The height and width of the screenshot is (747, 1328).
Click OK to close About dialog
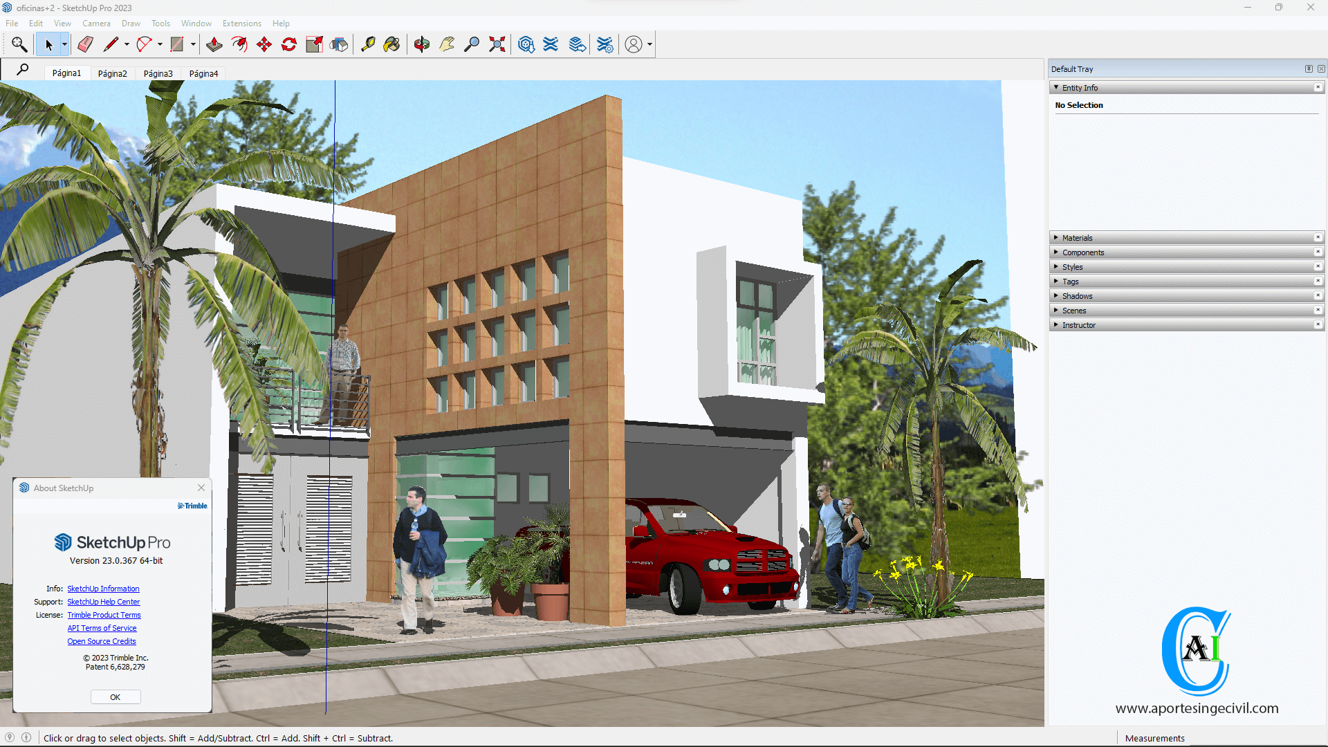tap(115, 696)
